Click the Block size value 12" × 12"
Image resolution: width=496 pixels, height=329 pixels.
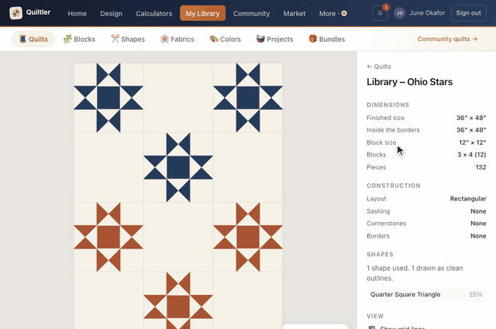472,142
